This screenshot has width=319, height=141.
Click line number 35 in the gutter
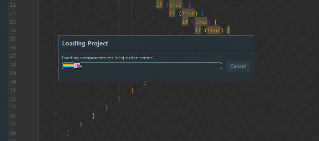point(12,124)
